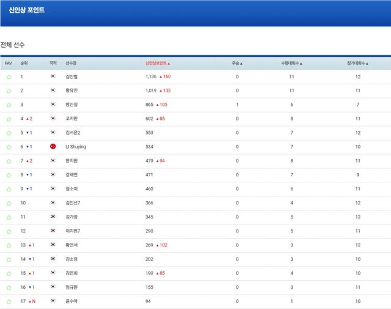Mark LI Shuying as favorite with star
Image resolution: width=391 pixels, height=309 pixels.
point(9,147)
